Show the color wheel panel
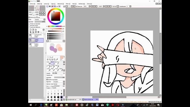 click(x=47, y=6)
